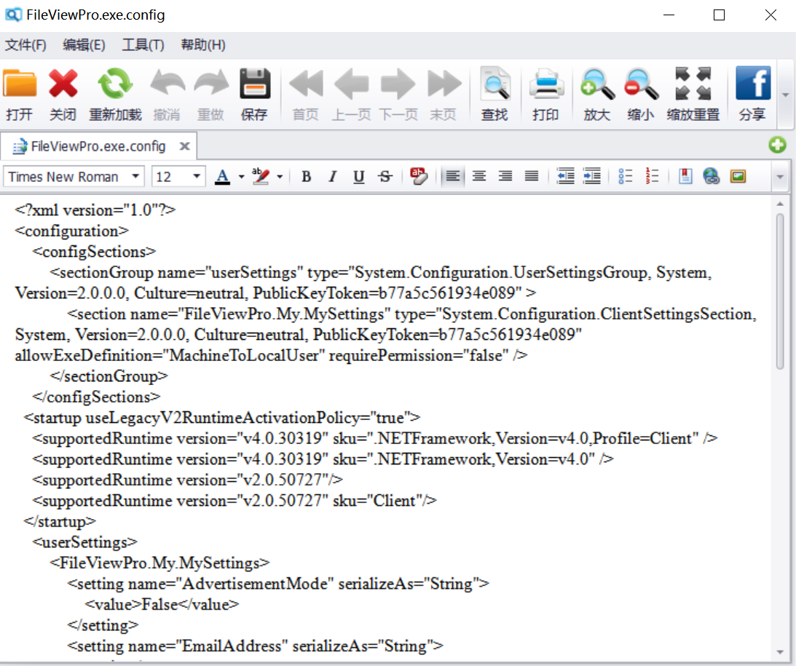Undo with the 撤消 arrow icon
The image size is (796, 666).
[x=167, y=95]
